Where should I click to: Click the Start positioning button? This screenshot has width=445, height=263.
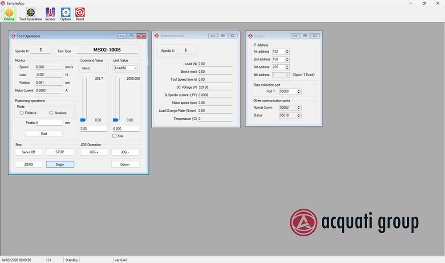point(44,133)
